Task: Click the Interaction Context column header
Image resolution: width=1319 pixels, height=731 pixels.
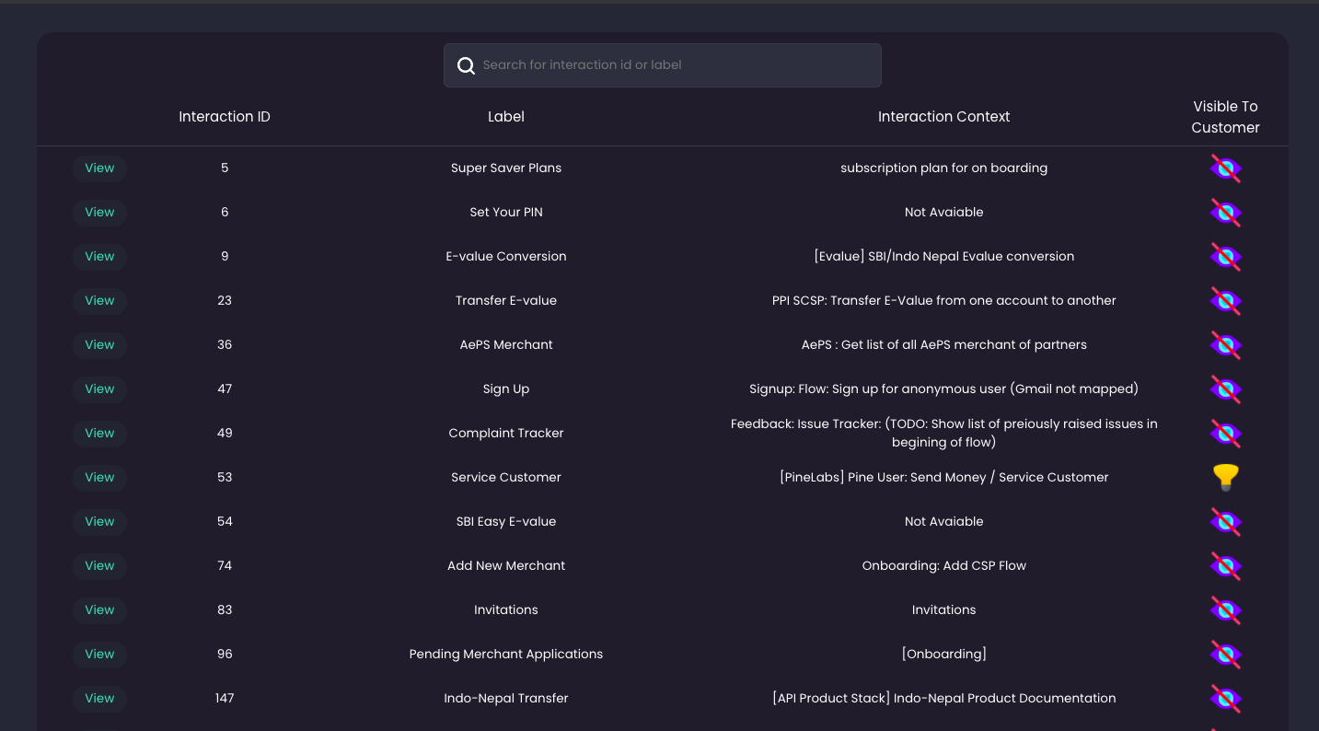Action: point(943,117)
